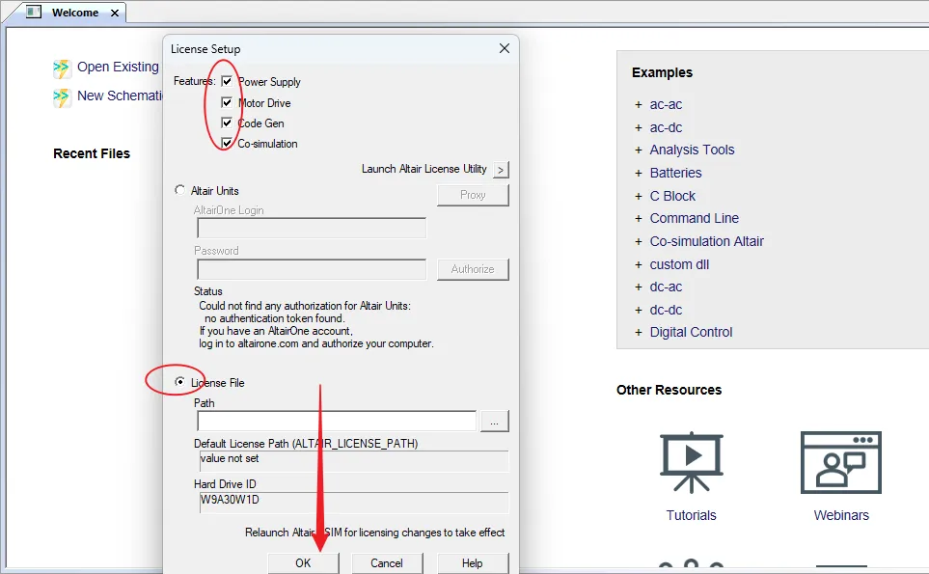Click the Open Existing icon
The height and width of the screenshot is (574, 929).
62,68
